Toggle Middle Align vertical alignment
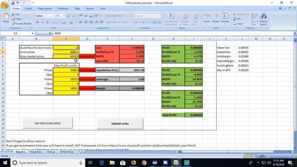The width and height of the screenshot is (297, 167). click(x=85, y=16)
